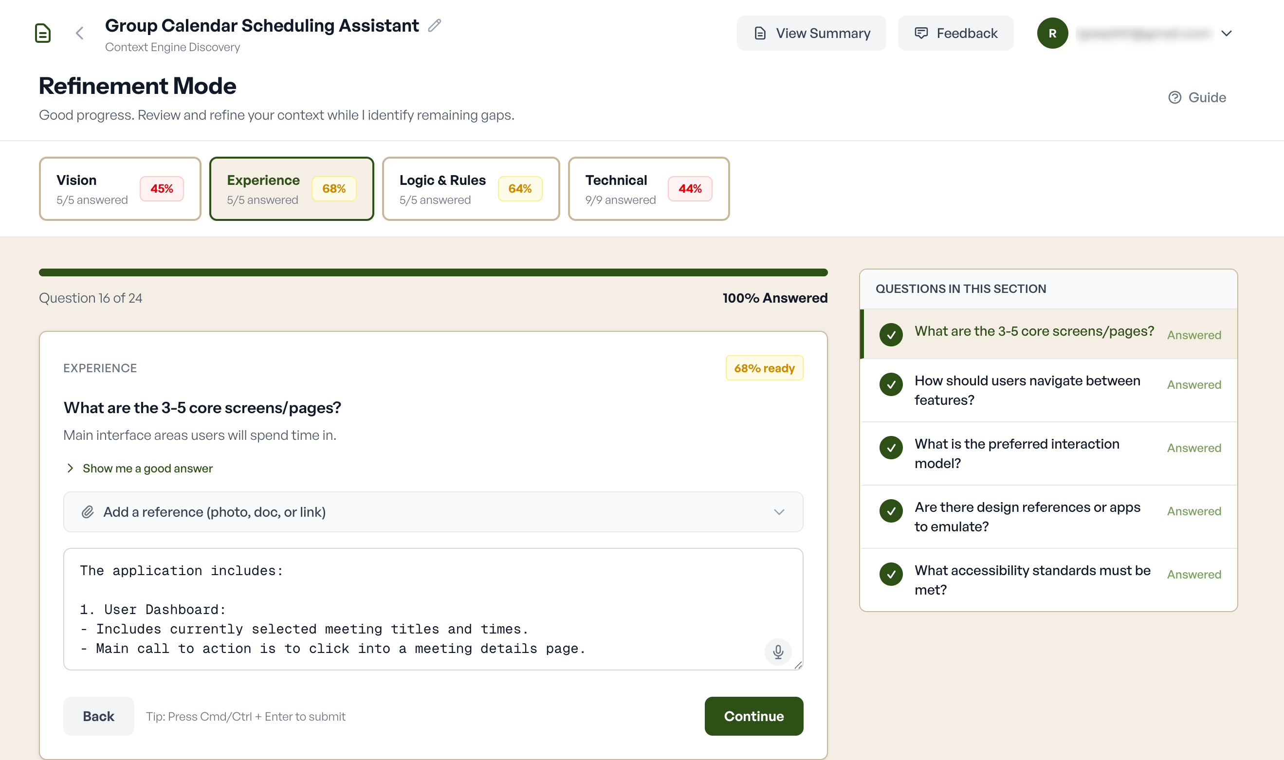Screen dimensions: 1284x760
Task: Open the Guide via the question mark icon
Action: (x=1175, y=97)
